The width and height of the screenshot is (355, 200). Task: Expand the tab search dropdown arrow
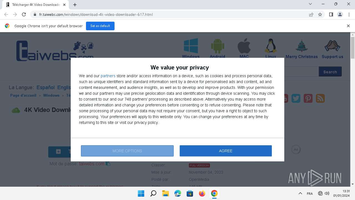310,4
